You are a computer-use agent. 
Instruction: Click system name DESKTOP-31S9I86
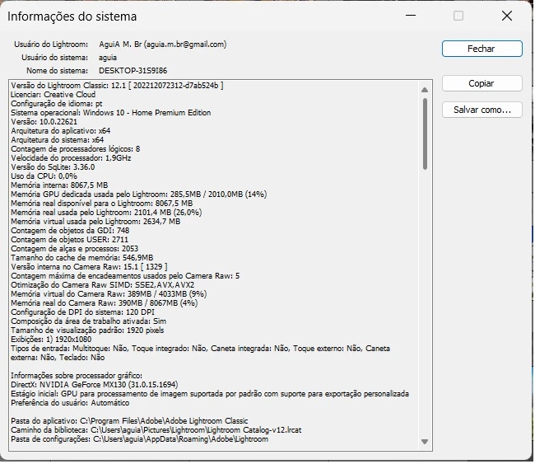click(x=133, y=71)
